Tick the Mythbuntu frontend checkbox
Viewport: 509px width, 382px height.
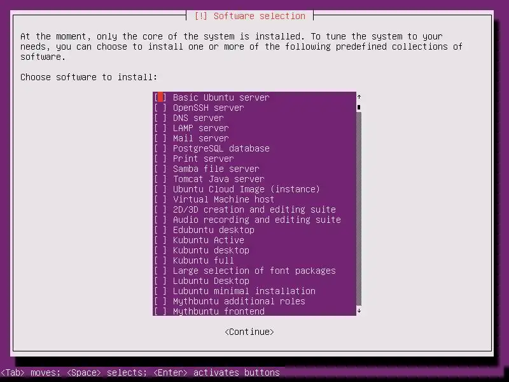point(160,311)
